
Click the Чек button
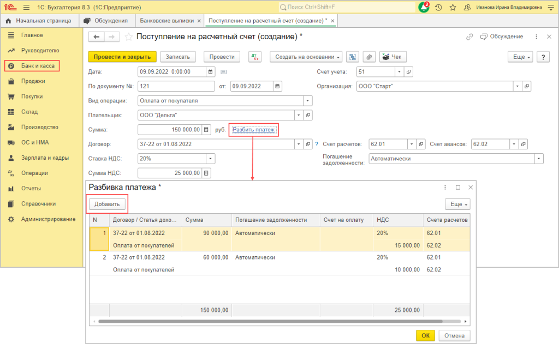coord(393,57)
